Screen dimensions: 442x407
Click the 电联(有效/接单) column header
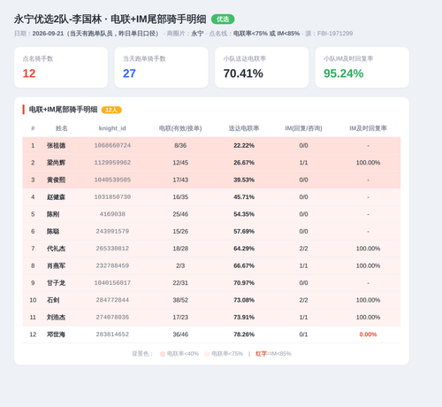[180, 128]
